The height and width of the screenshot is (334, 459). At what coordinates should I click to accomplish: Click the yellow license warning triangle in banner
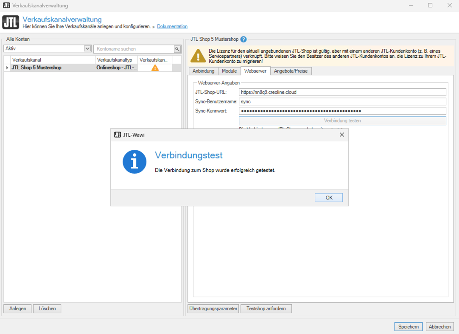pos(198,56)
